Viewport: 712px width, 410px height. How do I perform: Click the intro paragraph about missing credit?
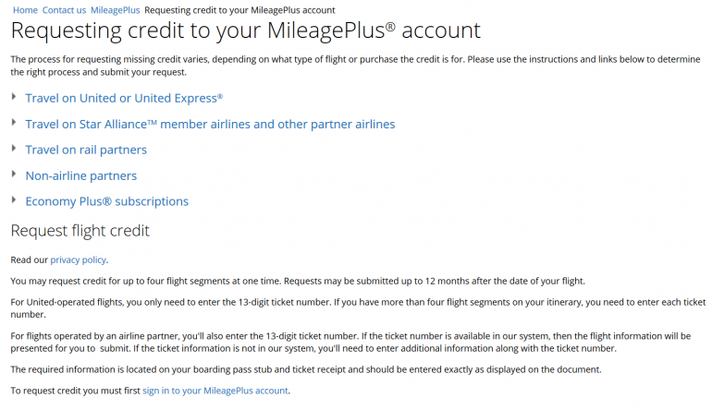(x=355, y=66)
